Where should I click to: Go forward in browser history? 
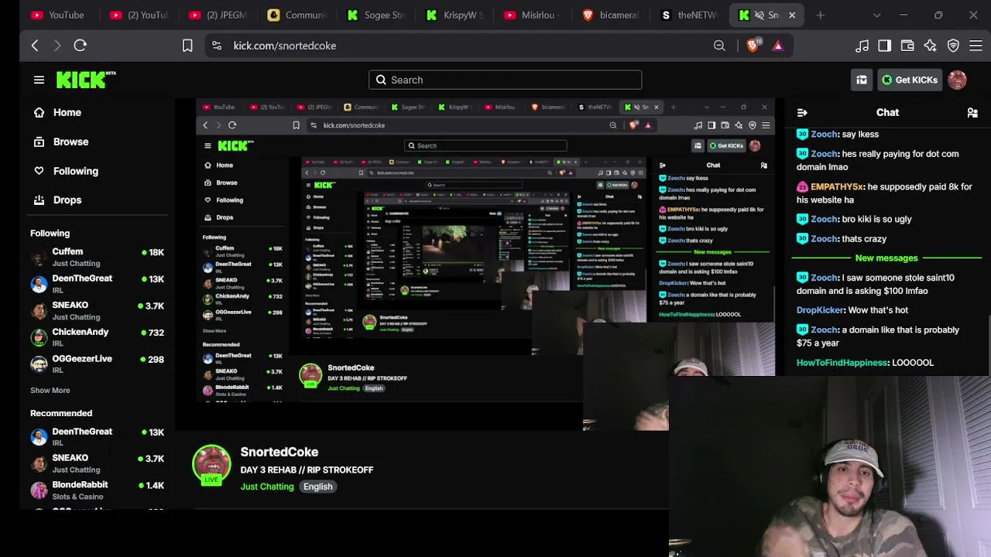57,46
